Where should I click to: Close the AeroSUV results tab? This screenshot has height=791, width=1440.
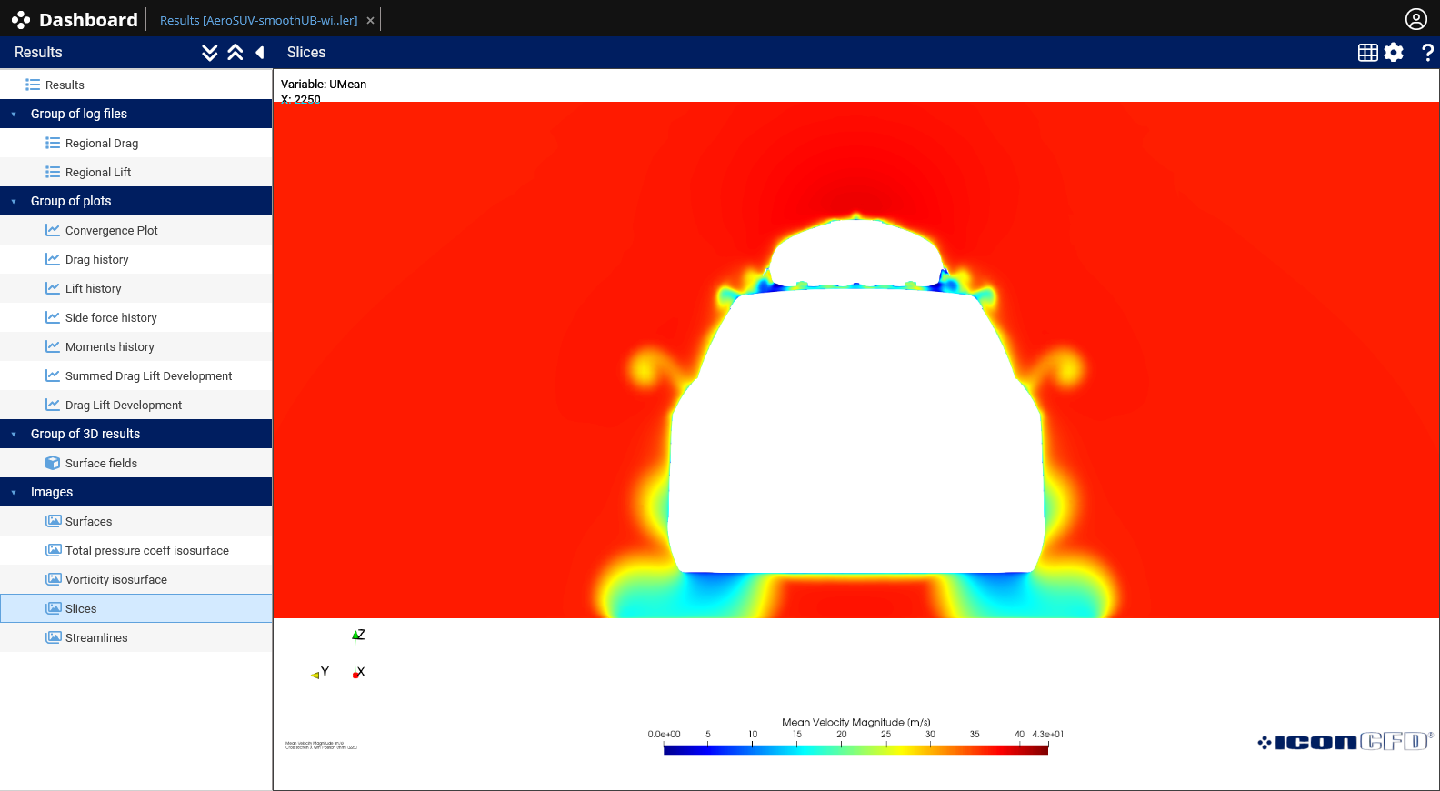[370, 20]
